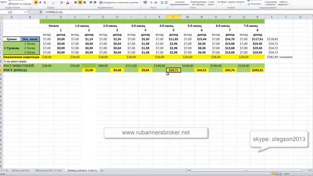313x176 pixels.
Task: Open Find and Select (Найти и выделить)
Action: [284, 3]
